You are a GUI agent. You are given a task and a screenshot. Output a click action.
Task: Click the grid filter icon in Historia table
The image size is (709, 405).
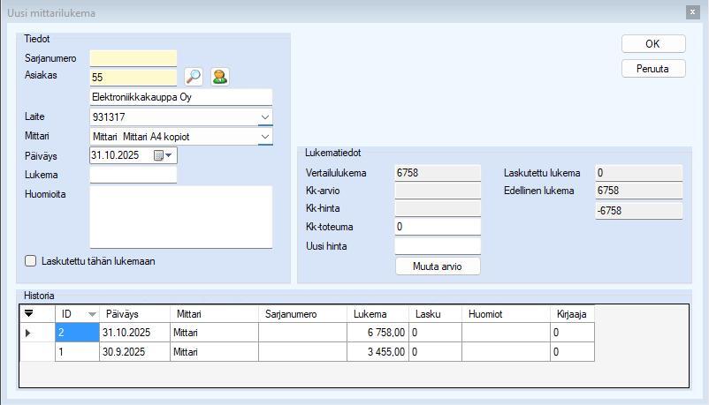[29, 313]
